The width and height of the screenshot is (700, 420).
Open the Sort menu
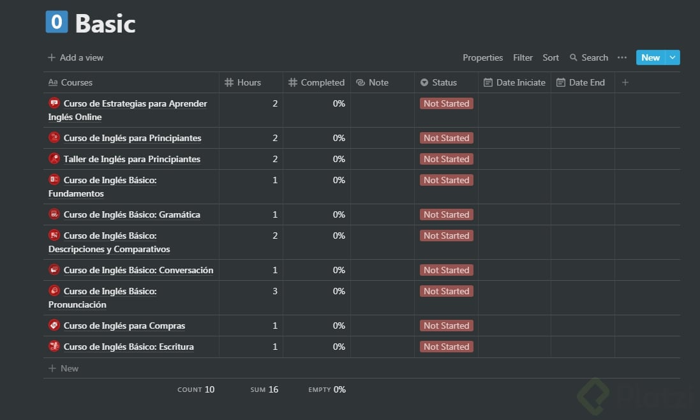click(551, 57)
